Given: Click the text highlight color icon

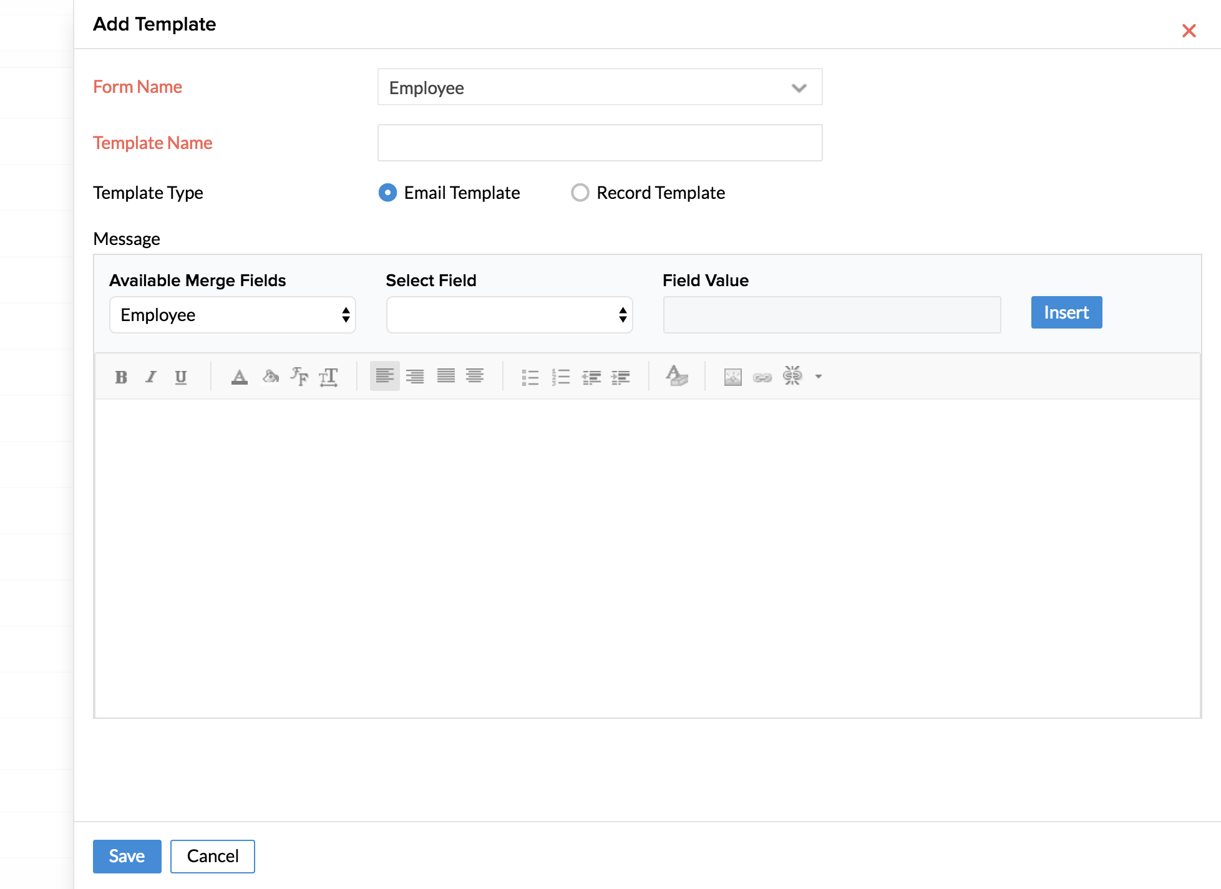Looking at the screenshot, I should click(271, 376).
